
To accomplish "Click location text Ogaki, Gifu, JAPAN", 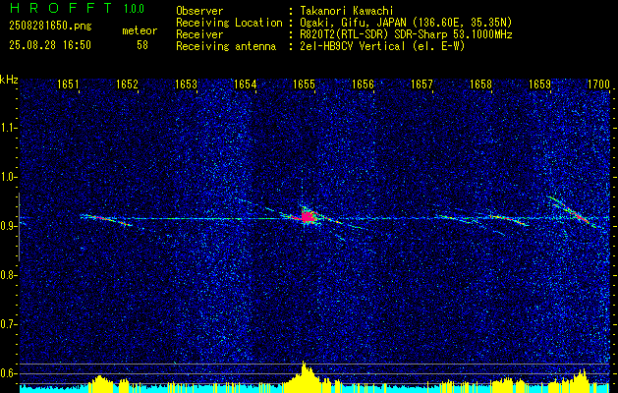I will pyautogui.click(x=353, y=23).
